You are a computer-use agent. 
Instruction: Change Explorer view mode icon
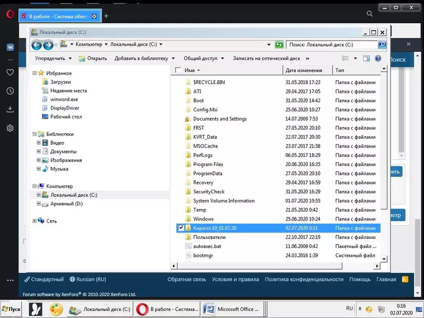click(345, 59)
